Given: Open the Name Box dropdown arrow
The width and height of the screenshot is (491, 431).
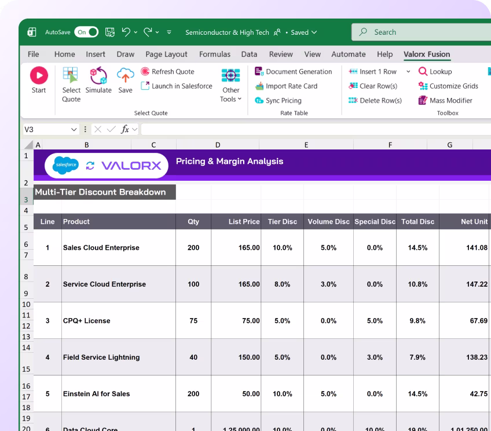Looking at the screenshot, I should (74, 129).
